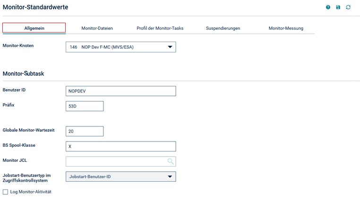Click the Log Monitor-Aktivität label
The height and width of the screenshot is (208, 360).
(31, 192)
